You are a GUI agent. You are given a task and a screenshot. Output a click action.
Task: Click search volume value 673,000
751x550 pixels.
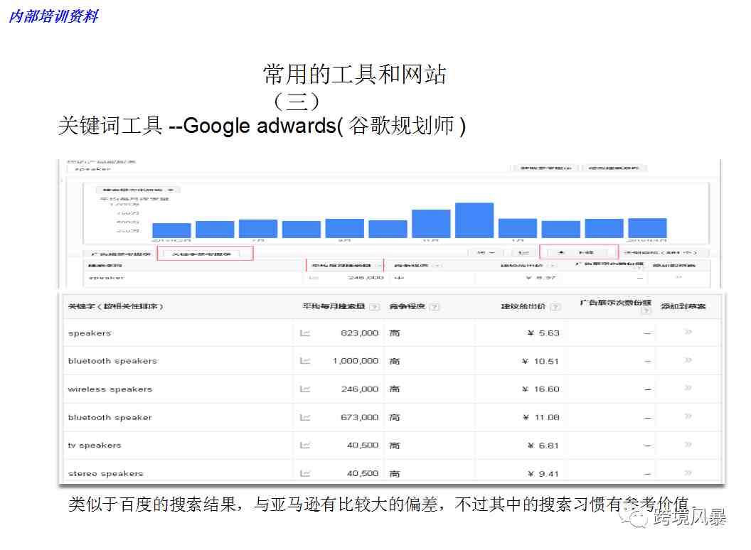(x=360, y=417)
